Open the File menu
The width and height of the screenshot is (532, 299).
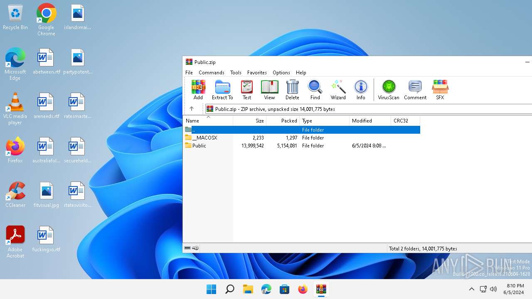(189, 72)
